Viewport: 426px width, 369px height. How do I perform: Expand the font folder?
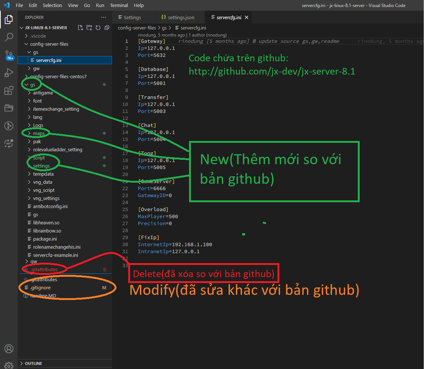click(x=64, y=101)
